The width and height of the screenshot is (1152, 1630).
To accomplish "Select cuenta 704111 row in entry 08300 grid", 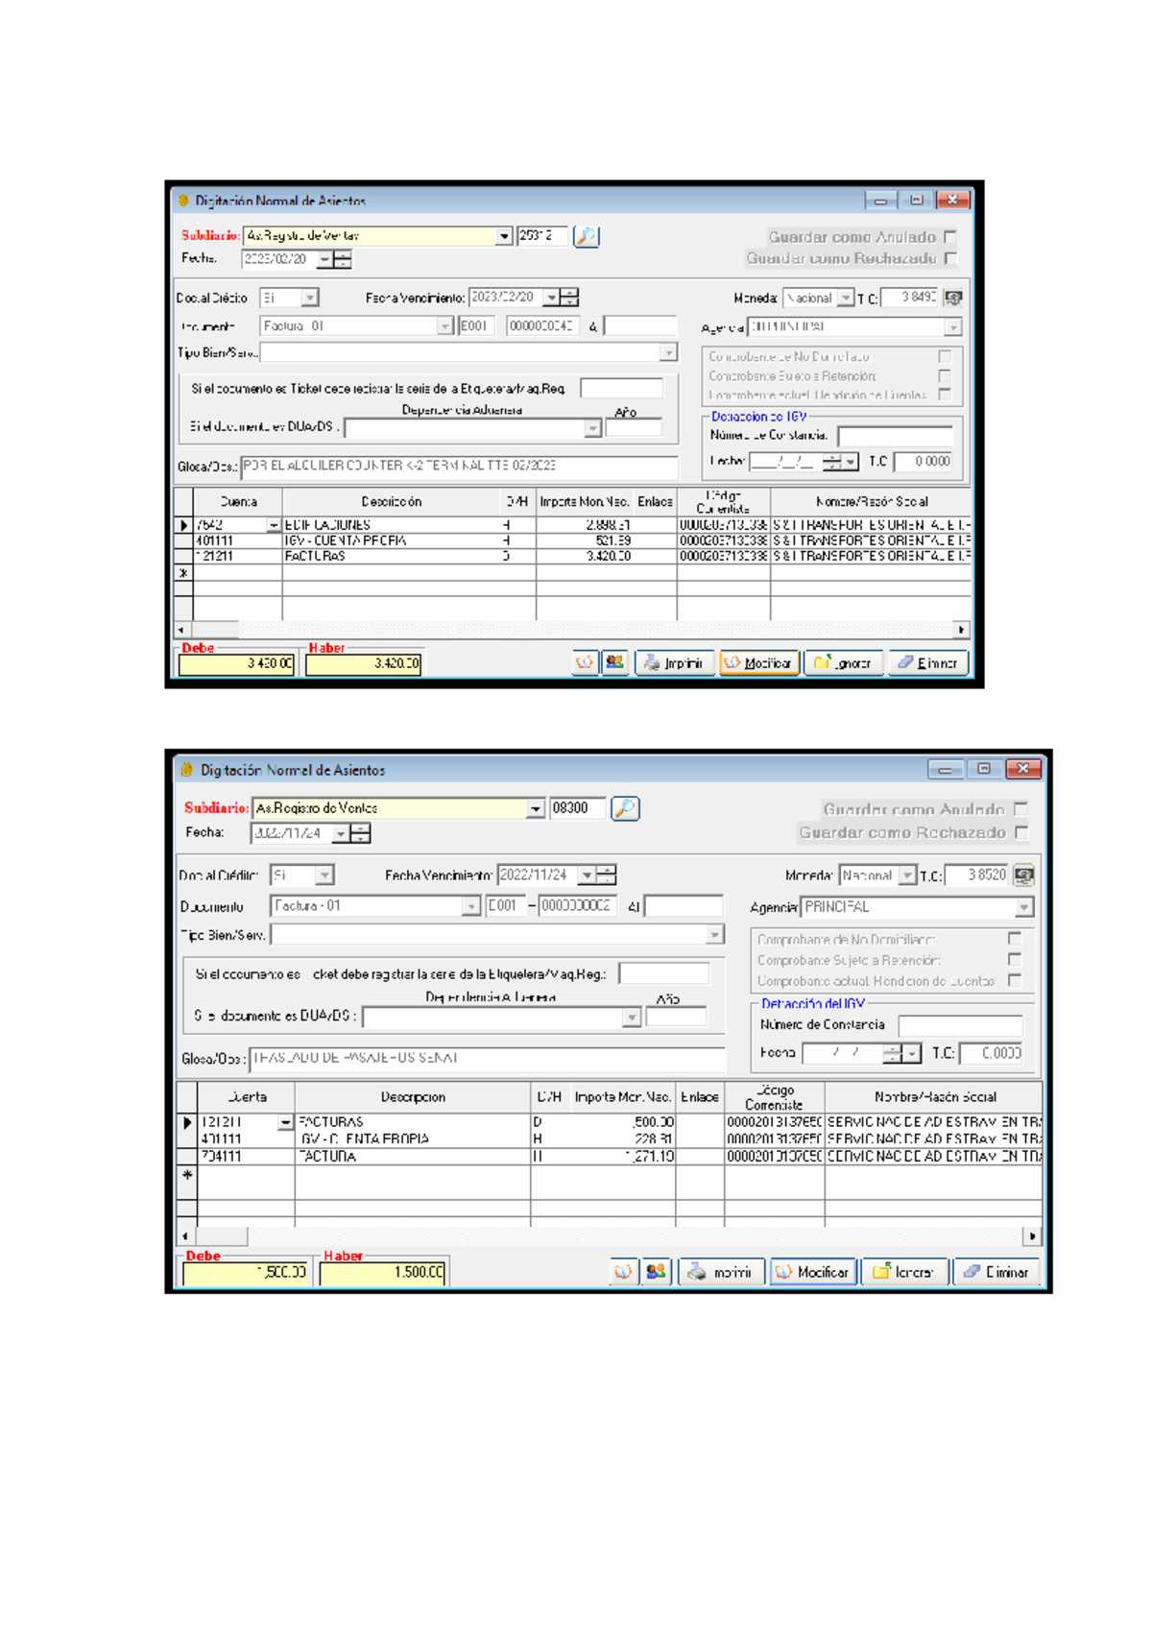I will coord(611,1157).
